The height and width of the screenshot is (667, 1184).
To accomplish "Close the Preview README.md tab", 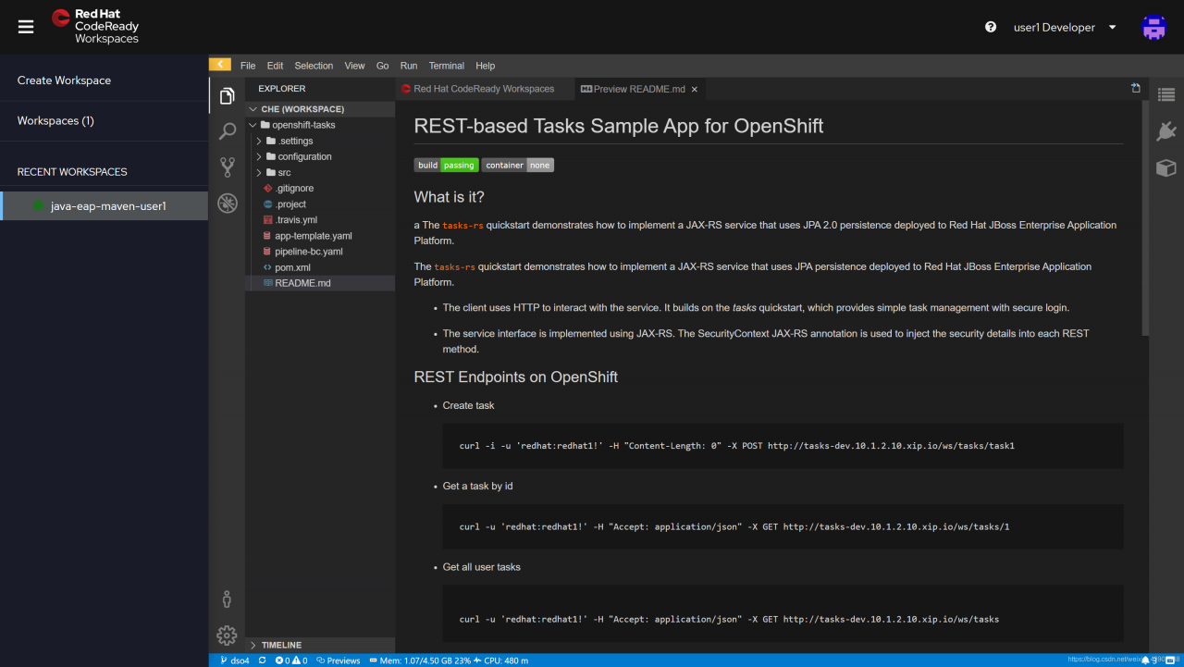I will click(x=695, y=89).
